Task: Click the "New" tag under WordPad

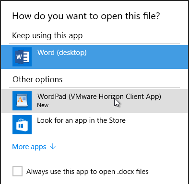Action: pyautogui.click(x=43, y=105)
